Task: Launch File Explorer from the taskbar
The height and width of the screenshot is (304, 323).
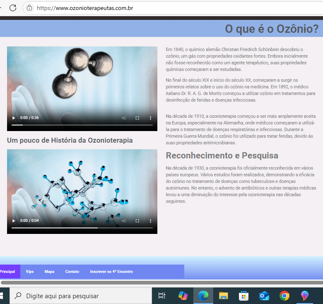Action: click(x=224, y=296)
